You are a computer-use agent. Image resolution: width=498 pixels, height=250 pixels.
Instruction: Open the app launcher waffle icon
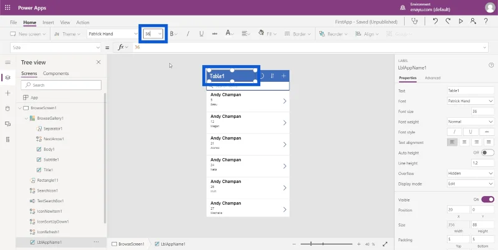click(x=7, y=7)
